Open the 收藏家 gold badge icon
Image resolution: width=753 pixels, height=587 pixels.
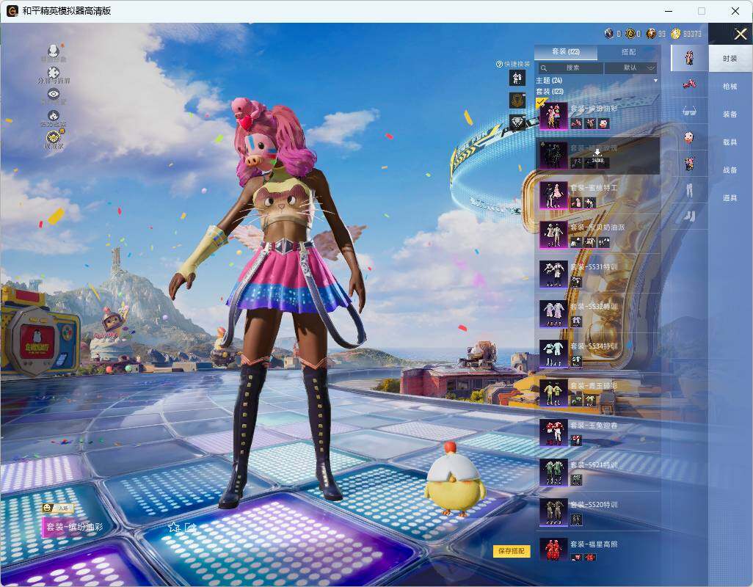[54, 138]
